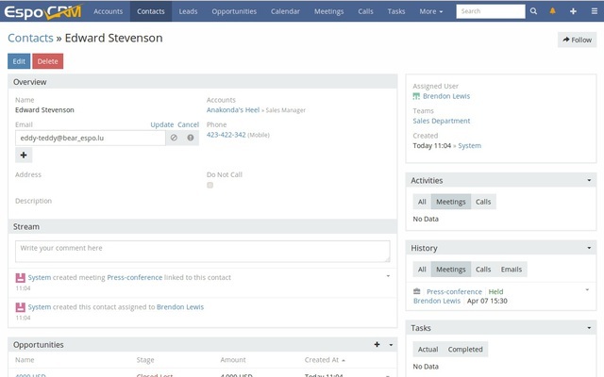Click the quick create plus icon in navbar

573,11
